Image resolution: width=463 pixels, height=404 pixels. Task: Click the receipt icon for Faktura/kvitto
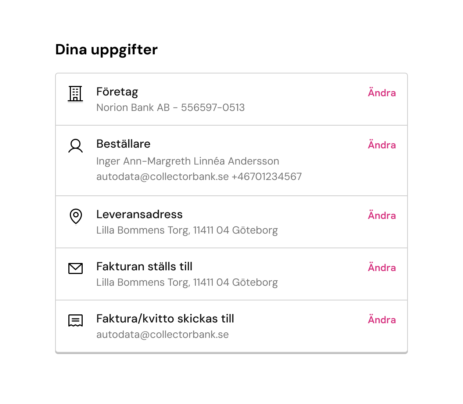76,321
